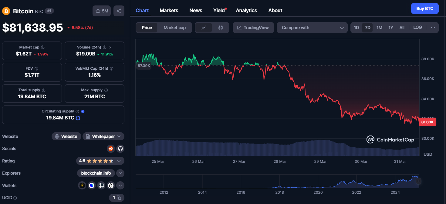Open the grid-pattern wallet icon
Screen dimensions: 446x204
pyautogui.click(x=101, y=186)
